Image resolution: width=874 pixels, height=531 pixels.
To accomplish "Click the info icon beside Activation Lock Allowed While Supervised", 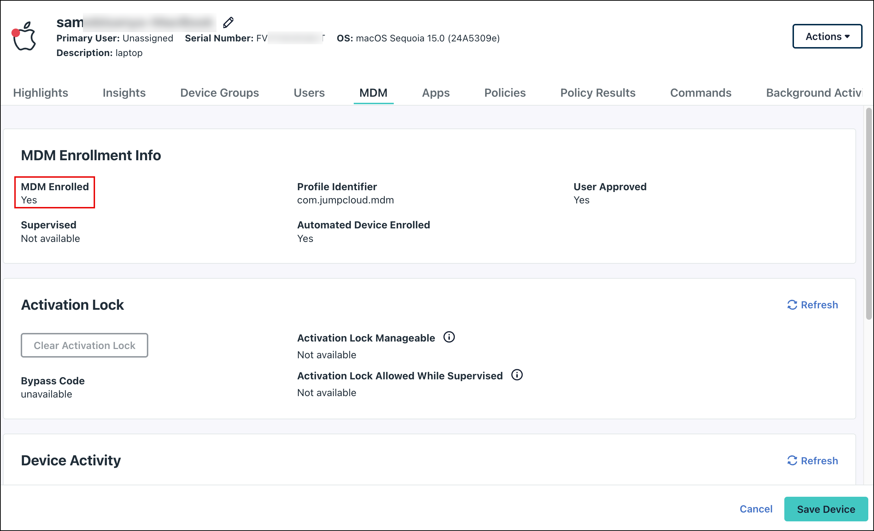I will point(517,375).
